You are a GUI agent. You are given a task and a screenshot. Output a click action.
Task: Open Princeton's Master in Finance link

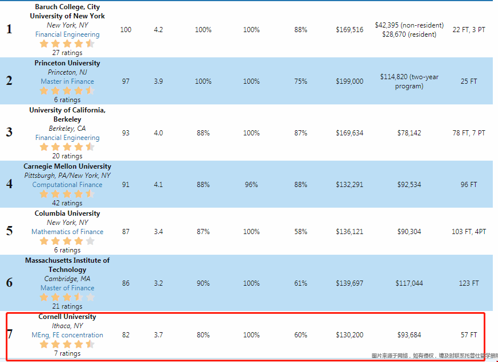coord(67,81)
